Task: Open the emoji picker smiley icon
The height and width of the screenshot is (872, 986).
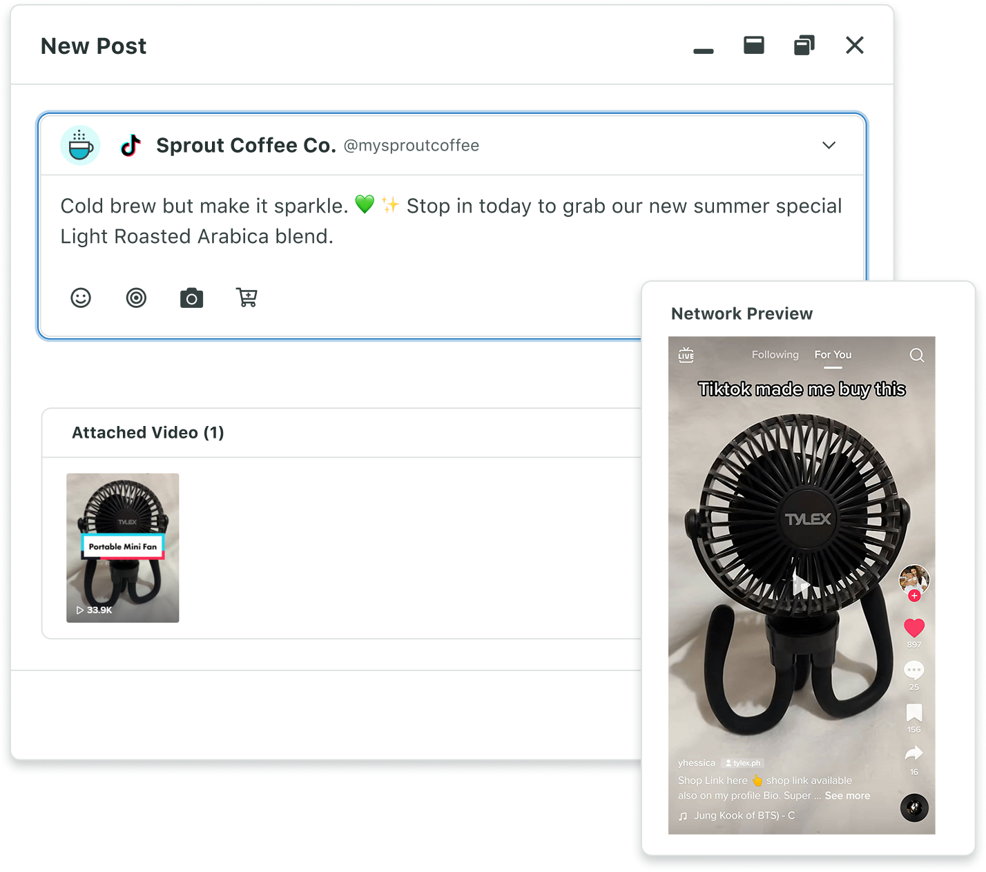Action: (x=81, y=298)
